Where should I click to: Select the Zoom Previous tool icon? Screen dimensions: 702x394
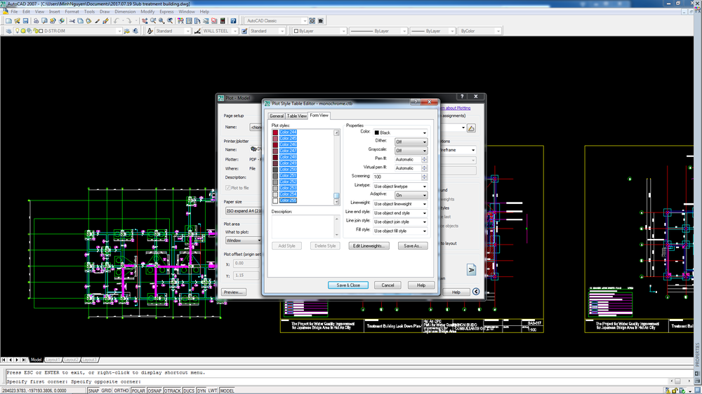tap(170, 20)
